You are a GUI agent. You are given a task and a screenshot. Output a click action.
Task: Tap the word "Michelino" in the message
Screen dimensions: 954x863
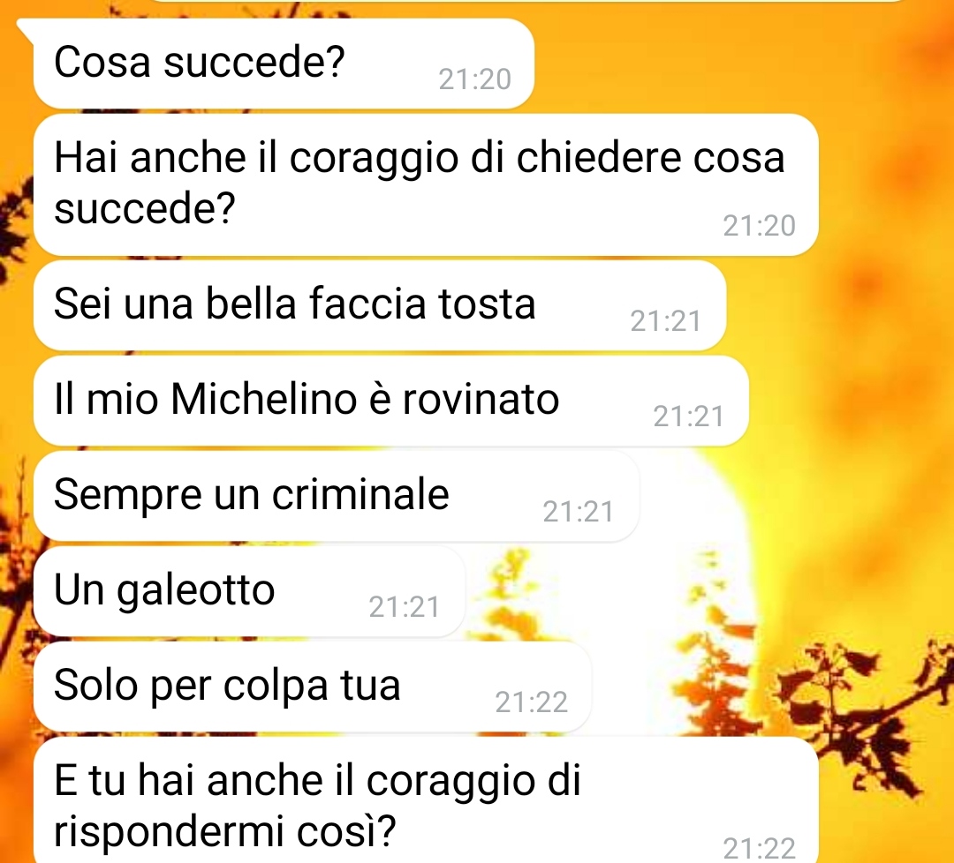coord(263,399)
